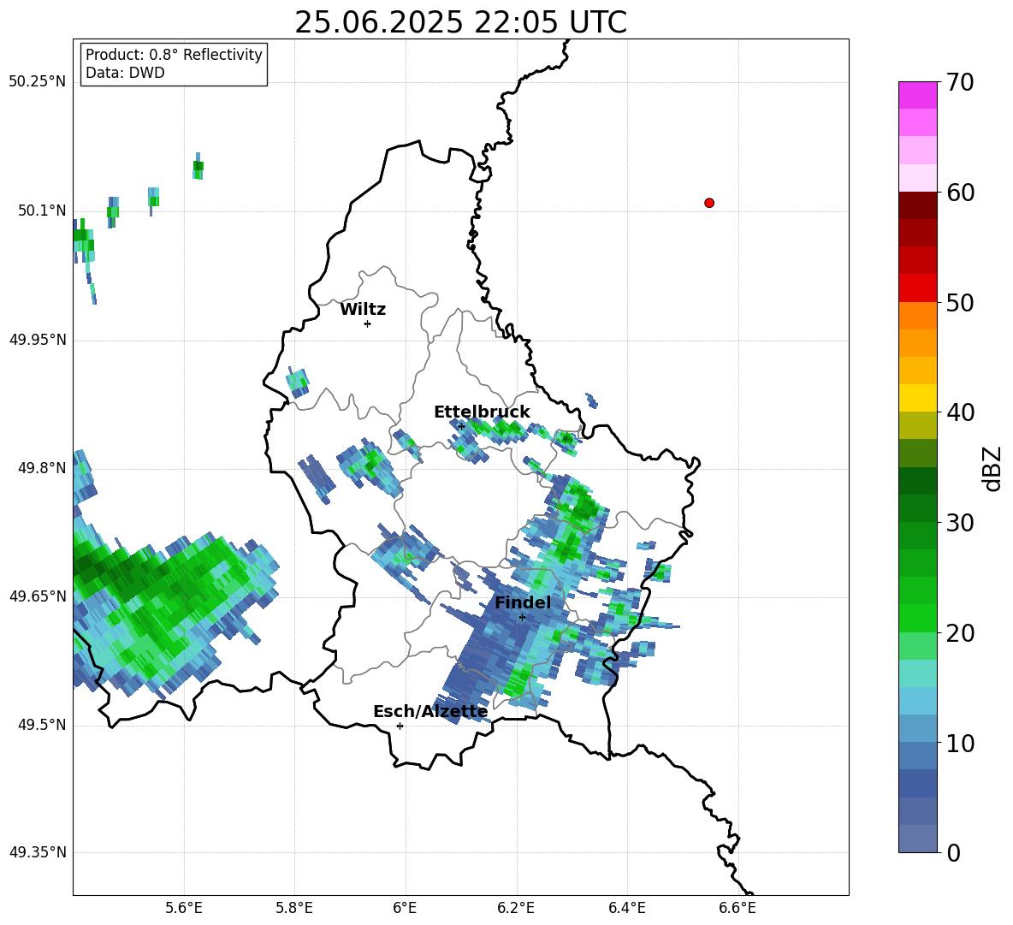1013x925 pixels.
Task: Click the colorbar tick label 20
Action: 961,633
